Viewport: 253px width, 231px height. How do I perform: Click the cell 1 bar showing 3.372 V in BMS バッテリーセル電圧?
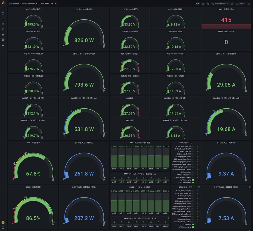tap(114, 158)
